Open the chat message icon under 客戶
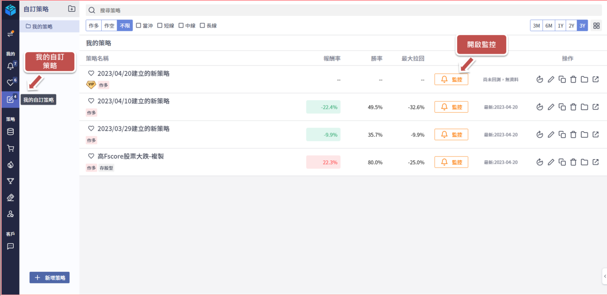 10,246
